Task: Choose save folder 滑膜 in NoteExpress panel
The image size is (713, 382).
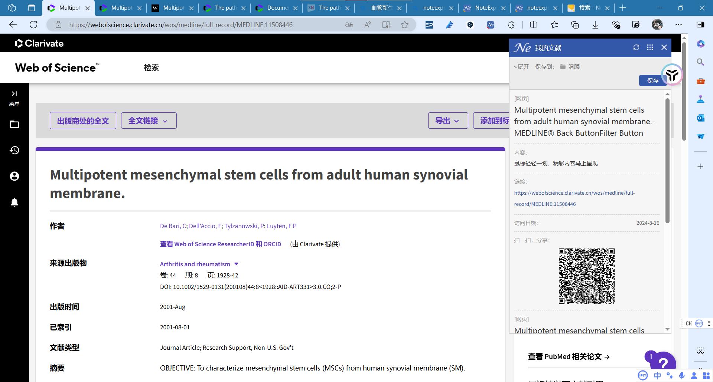Action: pyautogui.click(x=570, y=66)
